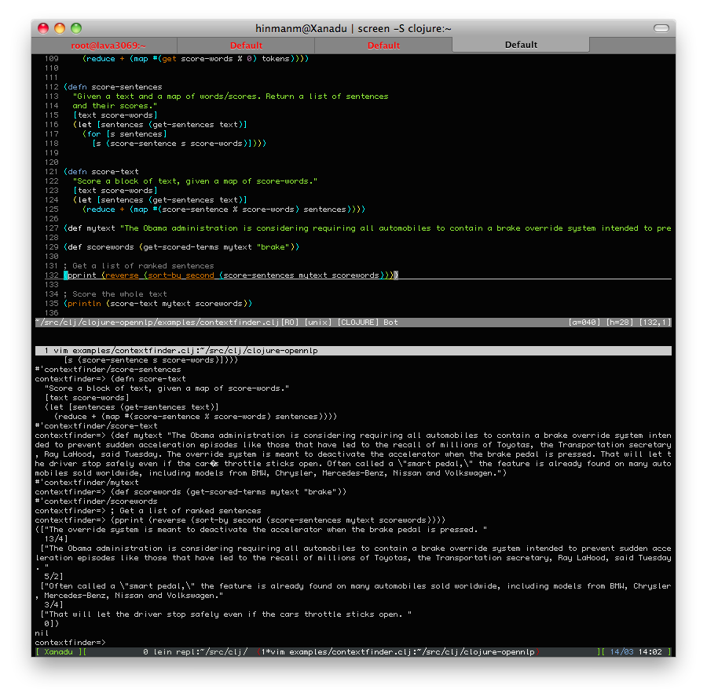The width and height of the screenshot is (707, 700).
Task: Click line 135 println score-text expression
Action: (x=158, y=304)
